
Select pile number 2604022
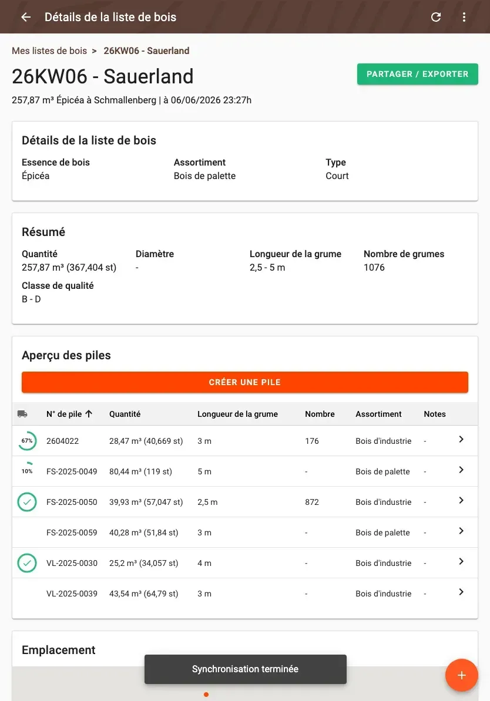point(63,441)
